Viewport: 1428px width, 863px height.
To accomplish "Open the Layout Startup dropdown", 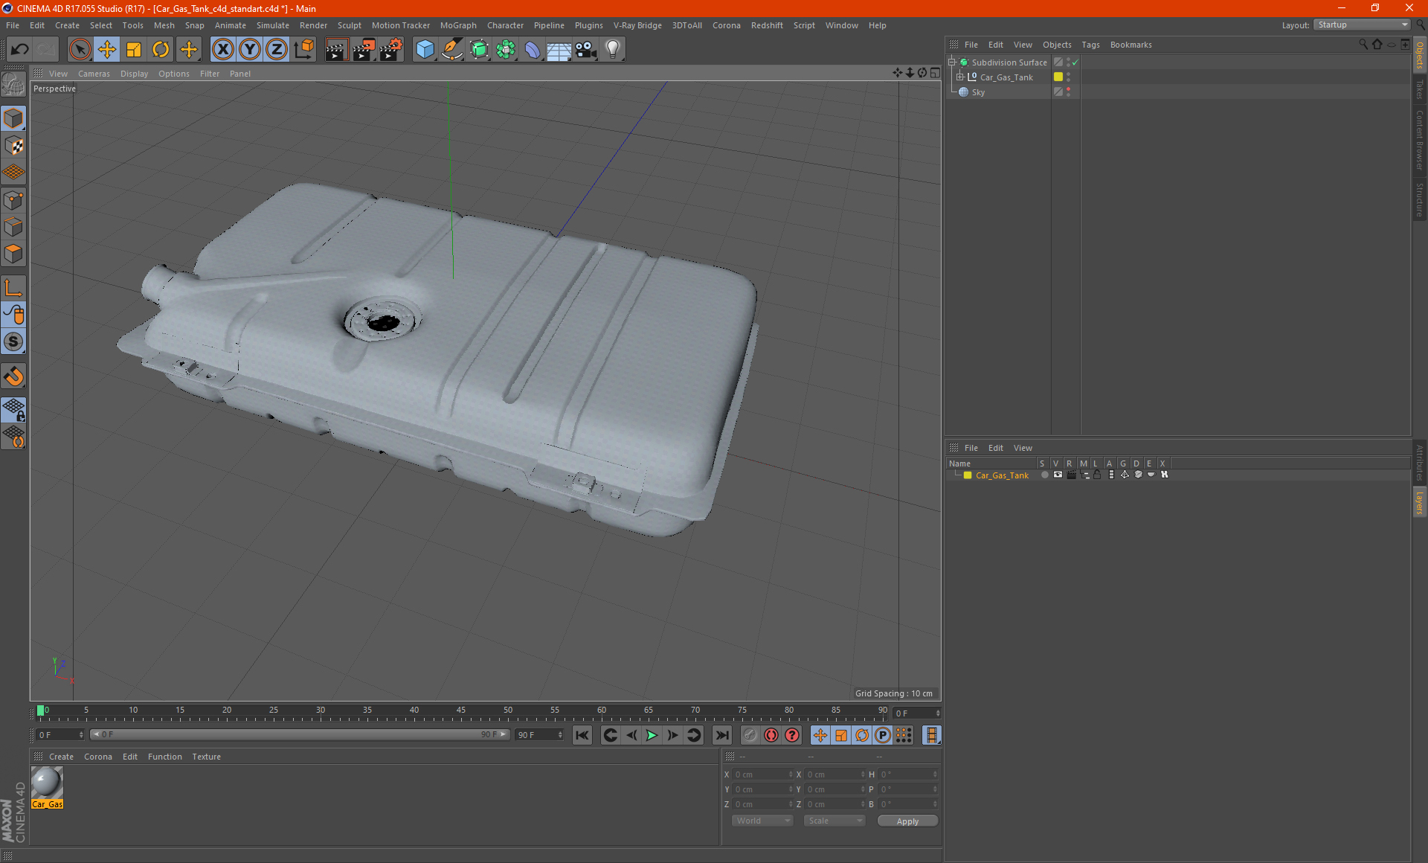I will (x=1363, y=25).
